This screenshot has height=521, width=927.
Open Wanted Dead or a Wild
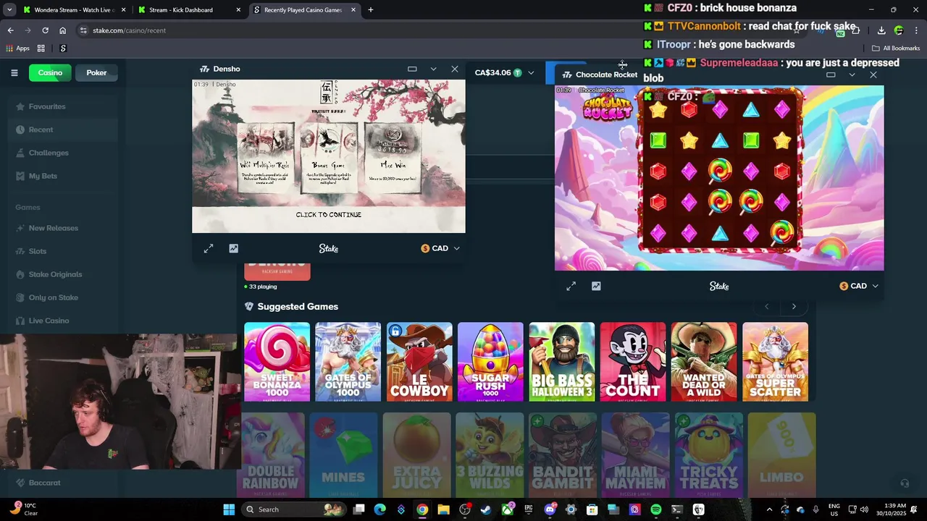tap(704, 362)
